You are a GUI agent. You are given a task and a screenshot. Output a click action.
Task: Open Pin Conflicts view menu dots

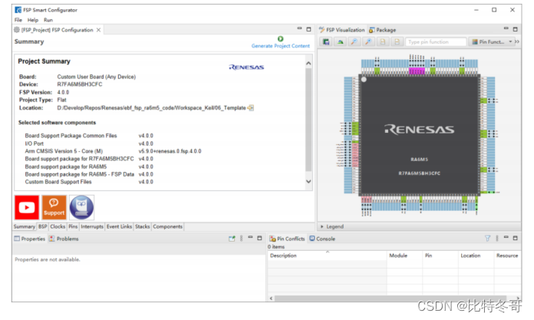coord(497,239)
